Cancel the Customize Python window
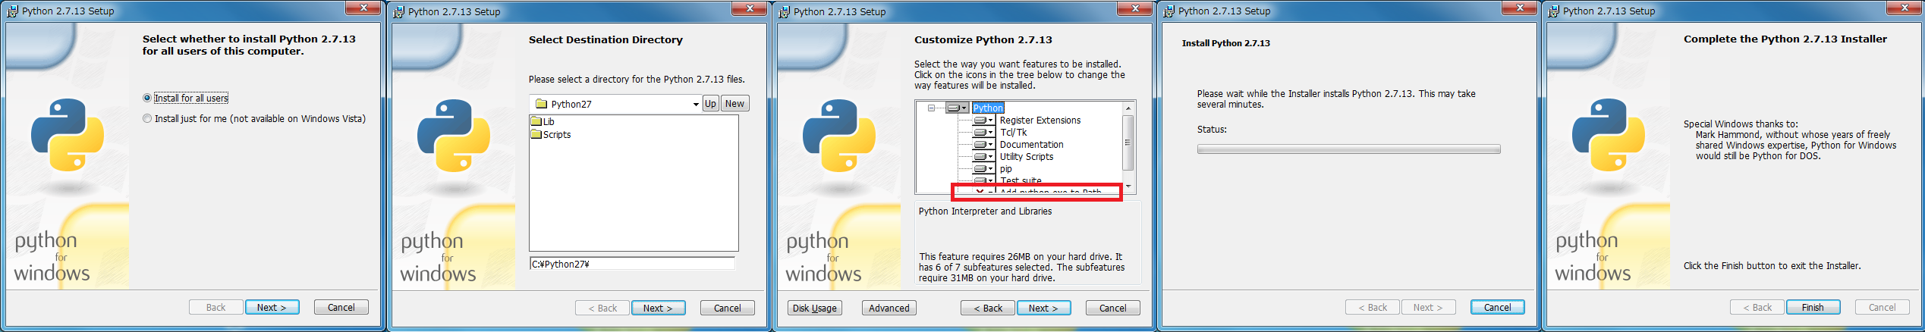The height and width of the screenshot is (332, 1925). point(1113,308)
